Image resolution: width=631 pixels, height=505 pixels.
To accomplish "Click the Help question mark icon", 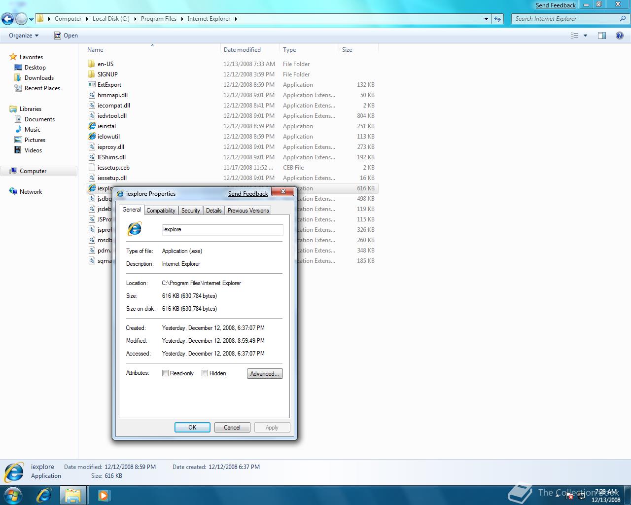I will click(x=620, y=36).
